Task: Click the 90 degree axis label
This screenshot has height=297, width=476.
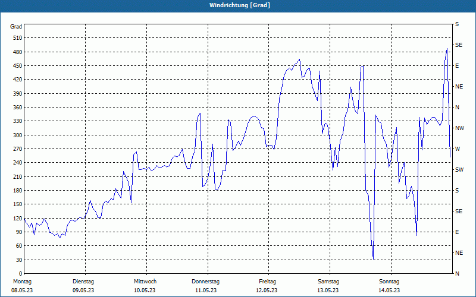Action: tap(19, 232)
